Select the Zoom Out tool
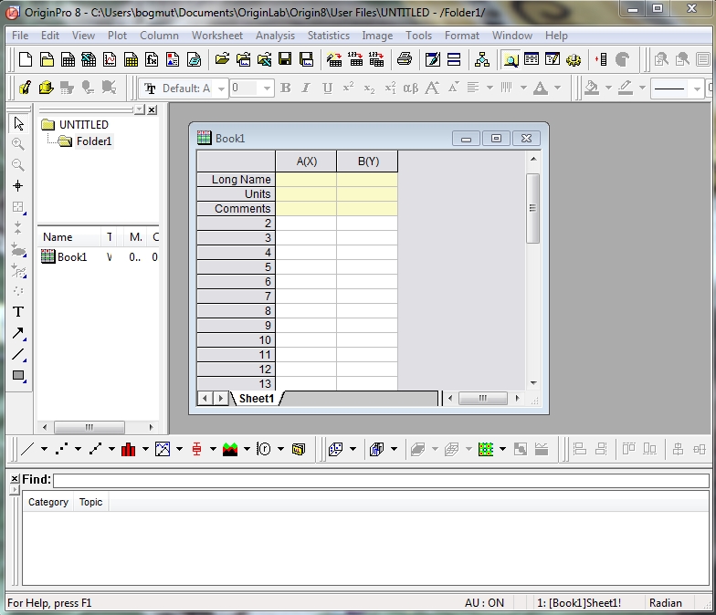 (18, 164)
